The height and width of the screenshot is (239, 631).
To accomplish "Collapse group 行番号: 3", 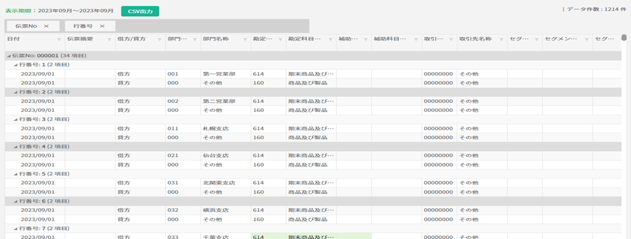I will tap(16, 119).
